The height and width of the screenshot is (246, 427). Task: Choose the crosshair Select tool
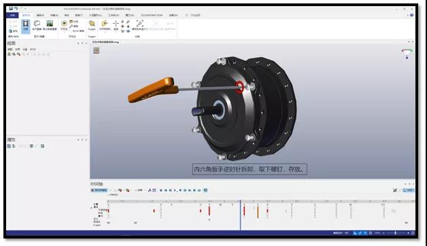pyautogui.click(x=116, y=25)
